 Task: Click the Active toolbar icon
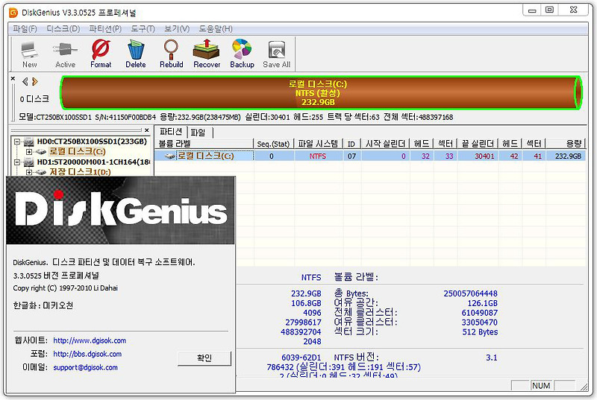point(65,54)
